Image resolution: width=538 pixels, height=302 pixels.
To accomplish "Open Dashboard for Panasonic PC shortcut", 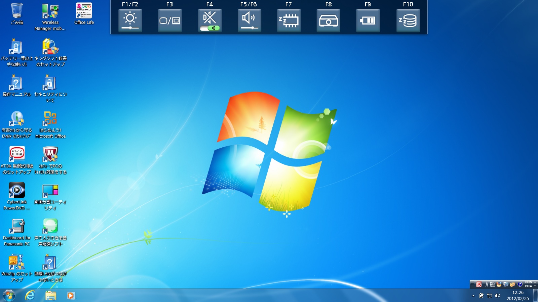I will coord(17,233).
